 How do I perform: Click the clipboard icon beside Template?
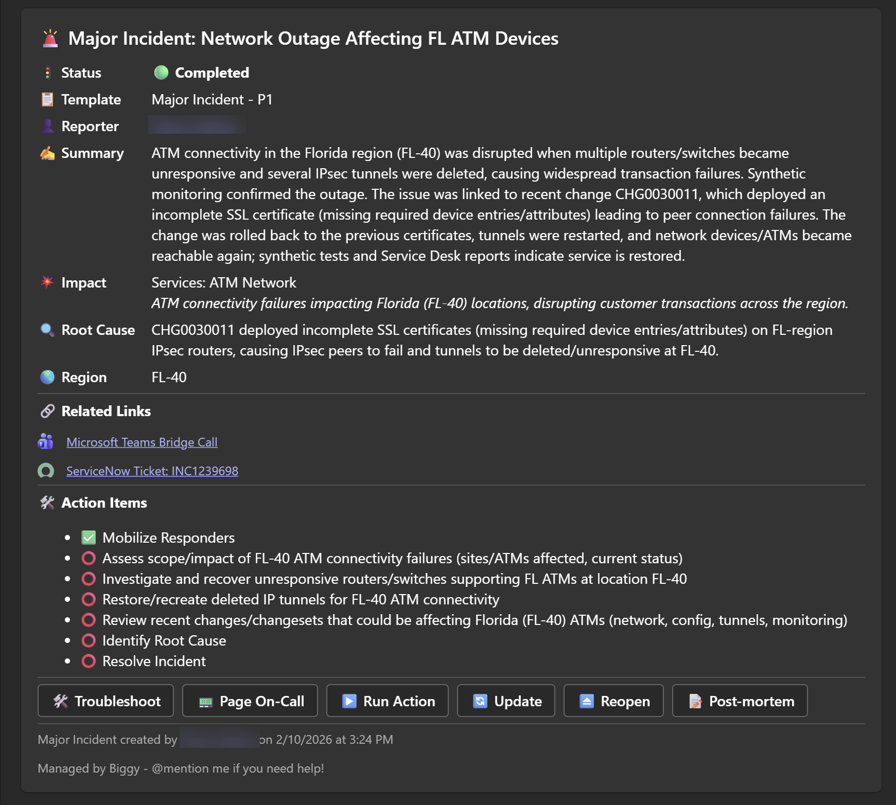47,99
